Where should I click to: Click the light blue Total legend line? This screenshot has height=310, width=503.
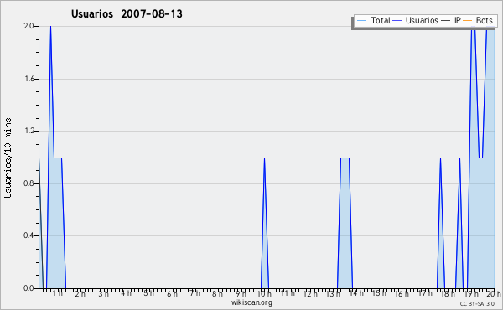click(x=362, y=21)
